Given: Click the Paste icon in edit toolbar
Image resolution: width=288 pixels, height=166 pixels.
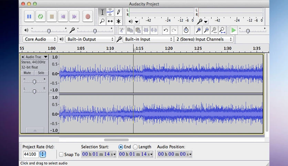Looking at the screenshot, I should (138, 30).
